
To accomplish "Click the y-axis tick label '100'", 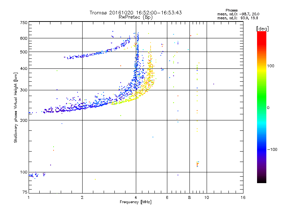I will click(x=24, y=172).
